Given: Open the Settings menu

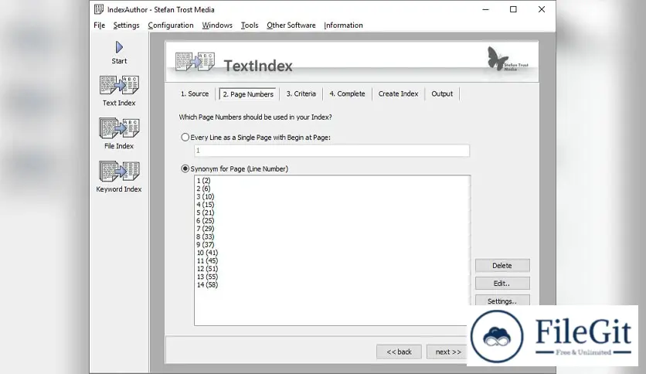Looking at the screenshot, I should point(127,25).
